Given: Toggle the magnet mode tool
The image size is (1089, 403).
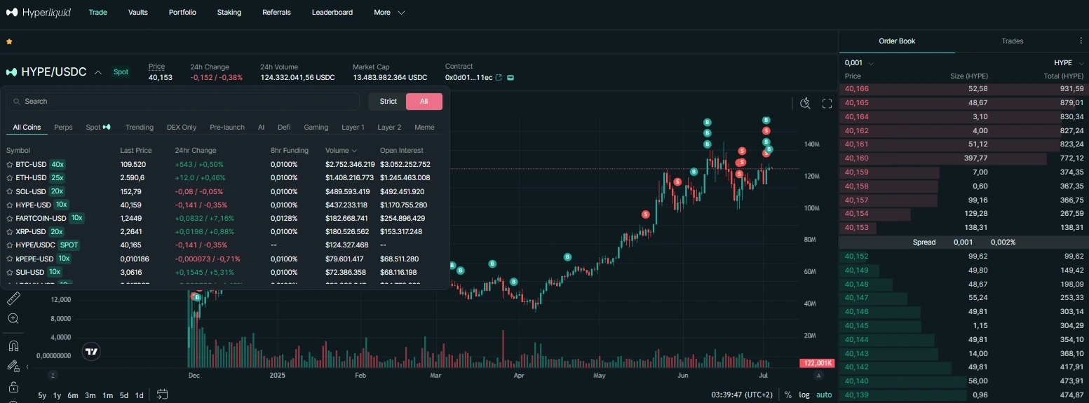Looking at the screenshot, I should click(x=13, y=346).
